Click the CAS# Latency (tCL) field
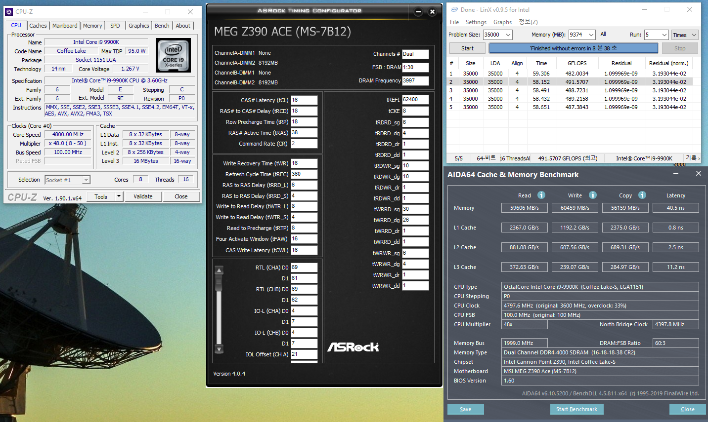Viewport: 708px width, 422px height. pos(304,100)
